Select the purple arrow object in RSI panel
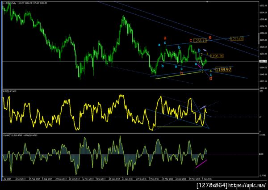The width and height of the screenshot is (268, 190). [x=203, y=107]
